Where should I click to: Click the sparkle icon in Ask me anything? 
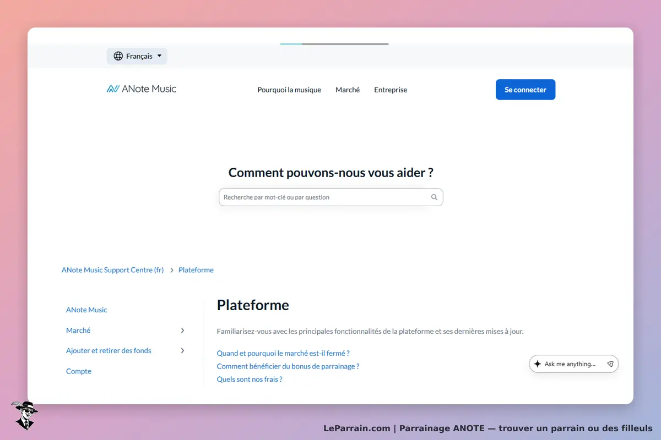point(538,364)
